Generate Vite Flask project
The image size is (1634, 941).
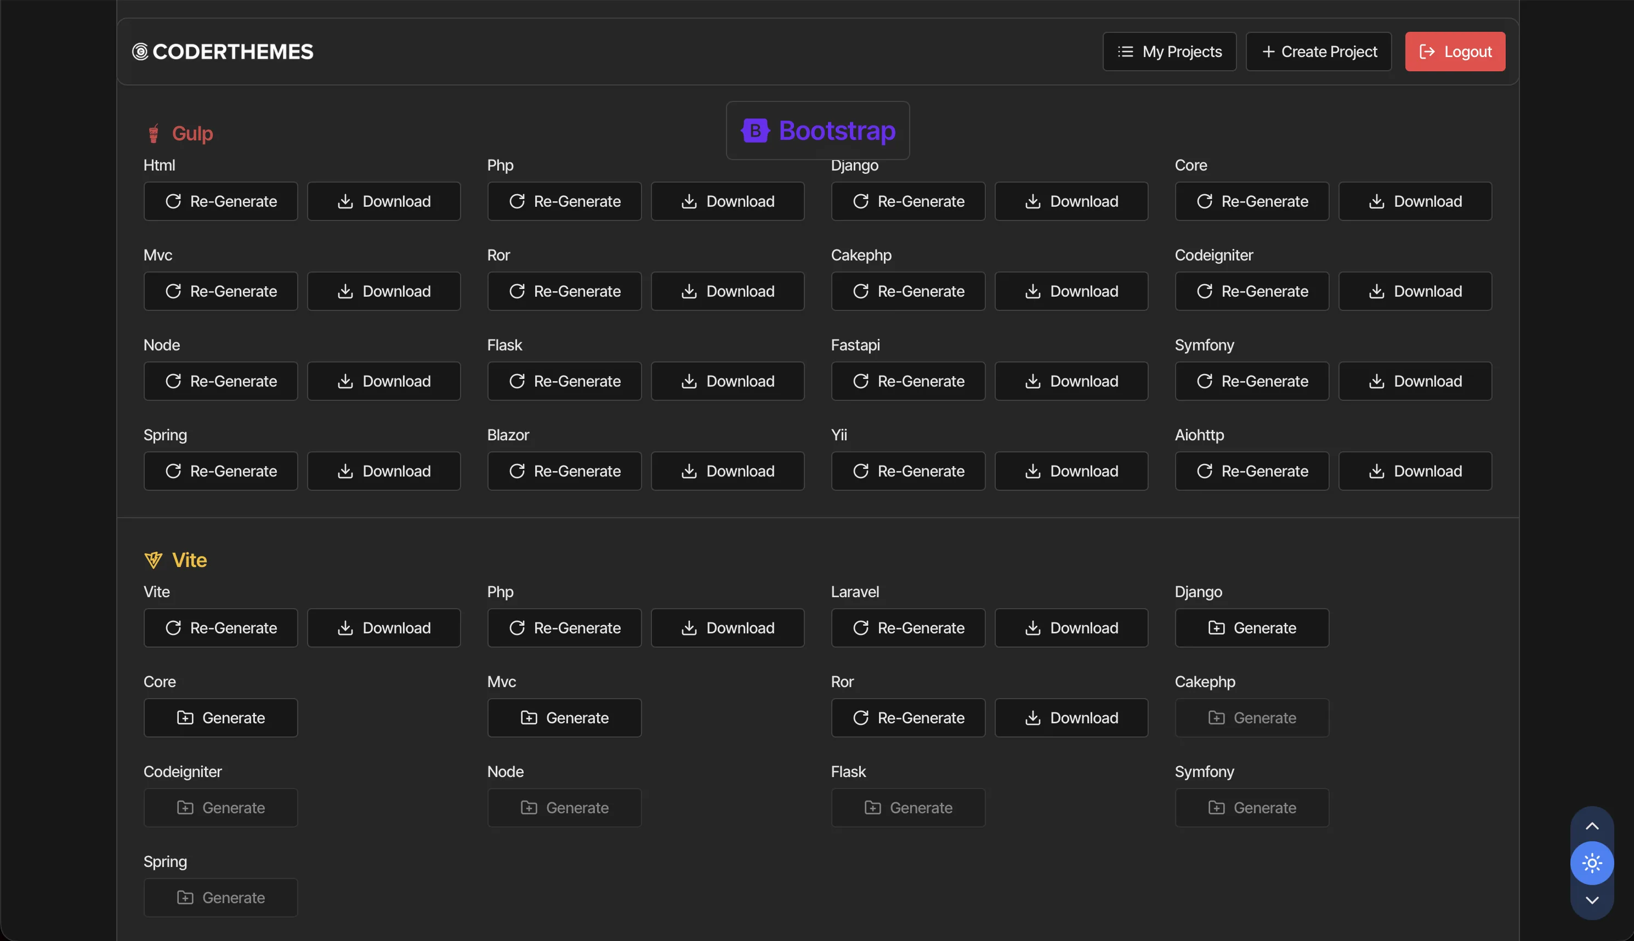[x=908, y=807]
